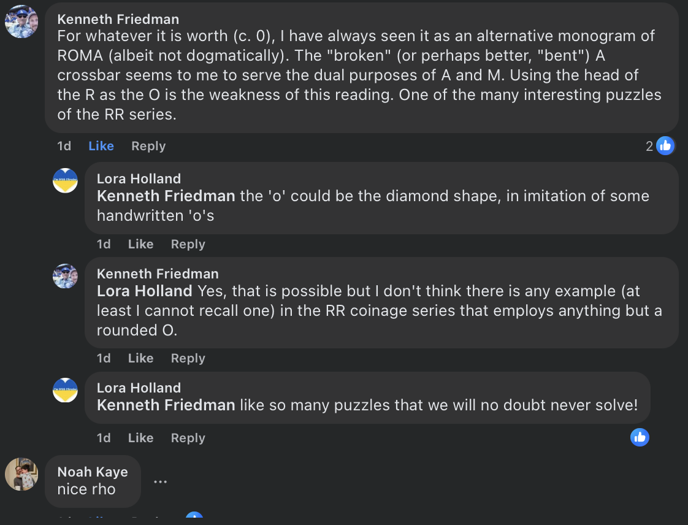This screenshot has height=525, width=688.
Task: Like Kenneth Friedman's rounded O reply
Action: (x=140, y=358)
